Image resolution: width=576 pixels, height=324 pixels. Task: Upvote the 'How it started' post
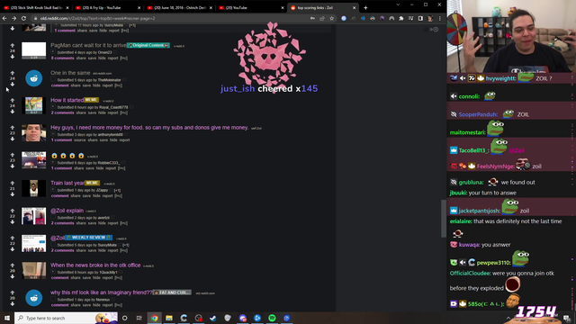(13, 100)
